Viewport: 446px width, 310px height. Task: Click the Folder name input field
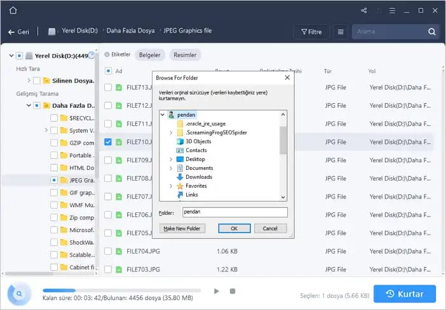(x=234, y=213)
